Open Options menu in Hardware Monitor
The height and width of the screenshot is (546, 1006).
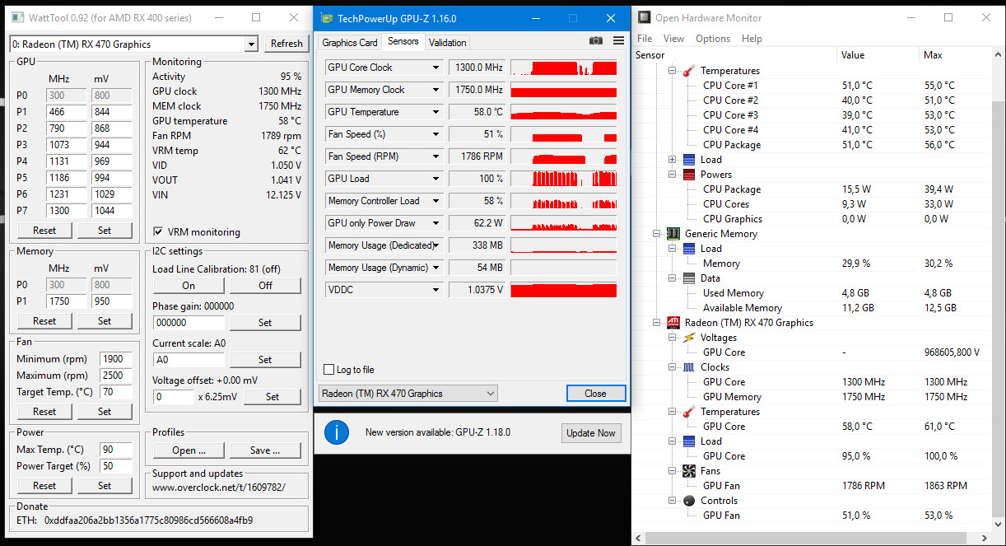(713, 39)
